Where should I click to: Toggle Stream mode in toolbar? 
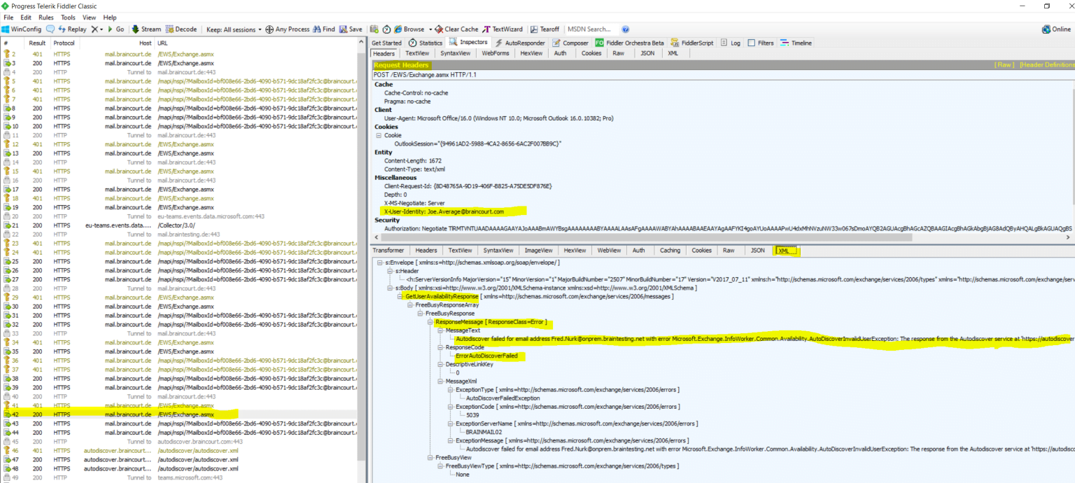pyautogui.click(x=146, y=29)
